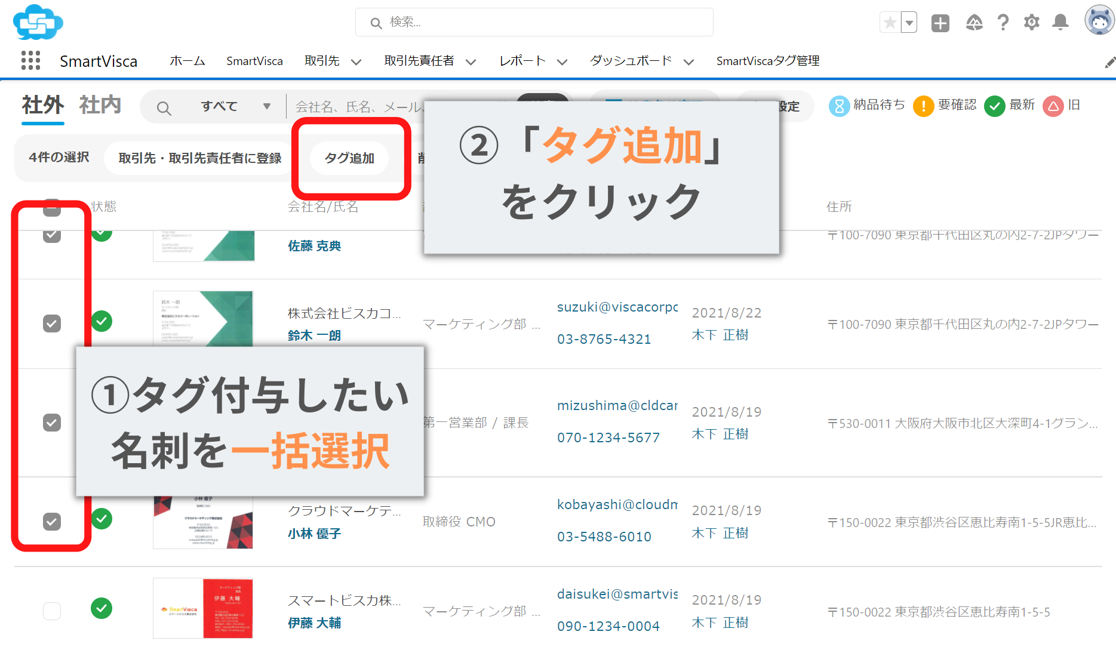Viewport: 1116px width, 650px height.
Task: Check the checkbox for 伊藤 大輔
Action: pyautogui.click(x=52, y=611)
